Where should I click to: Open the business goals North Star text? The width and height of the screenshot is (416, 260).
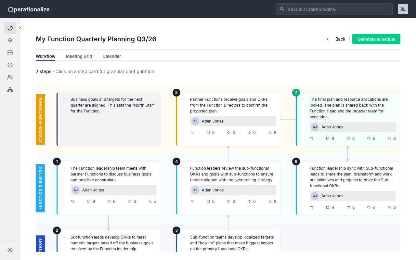pyautogui.click(x=113, y=105)
